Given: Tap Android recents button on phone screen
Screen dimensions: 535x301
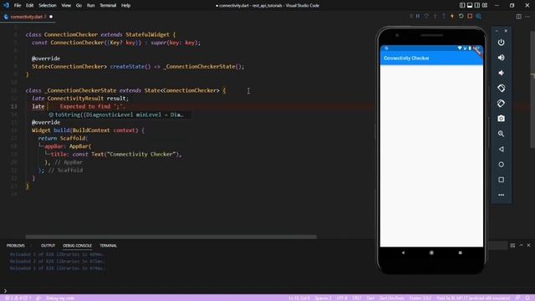Looking at the screenshot, I should click(x=460, y=253).
